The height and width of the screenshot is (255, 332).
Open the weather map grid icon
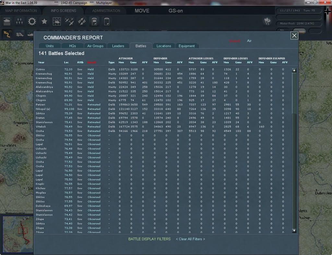[57, 21]
